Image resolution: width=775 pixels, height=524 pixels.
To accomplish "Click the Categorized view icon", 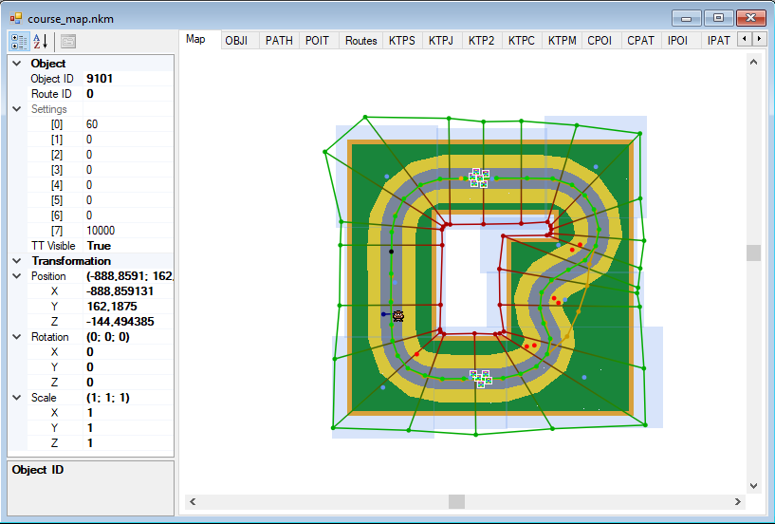I will click(19, 42).
